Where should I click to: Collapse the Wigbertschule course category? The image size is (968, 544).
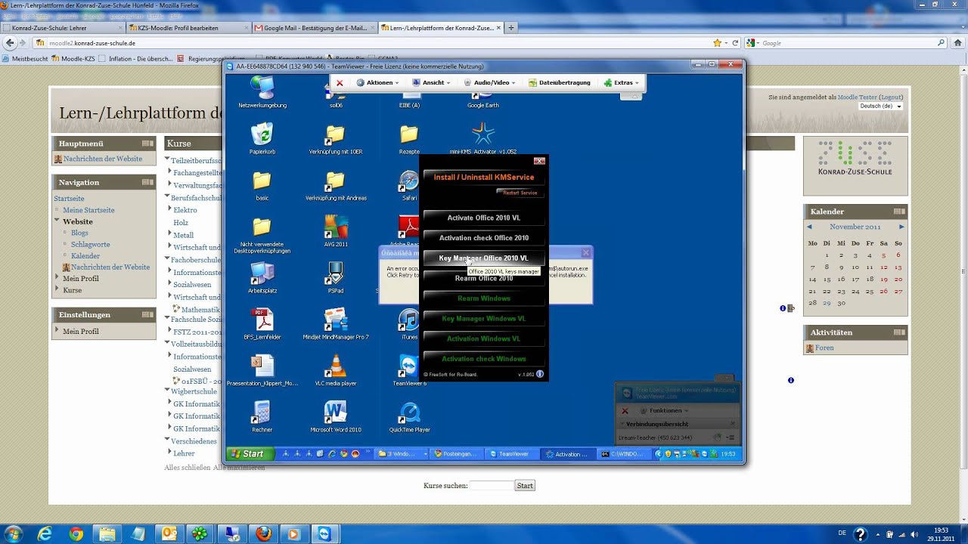coord(168,391)
